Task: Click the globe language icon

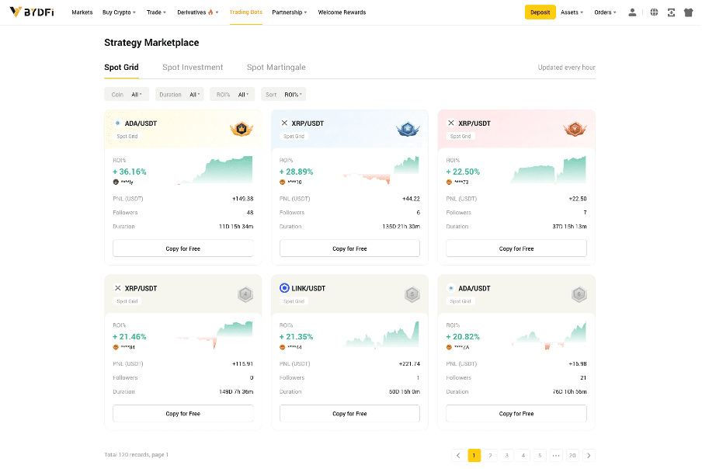Action: pyautogui.click(x=653, y=12)
